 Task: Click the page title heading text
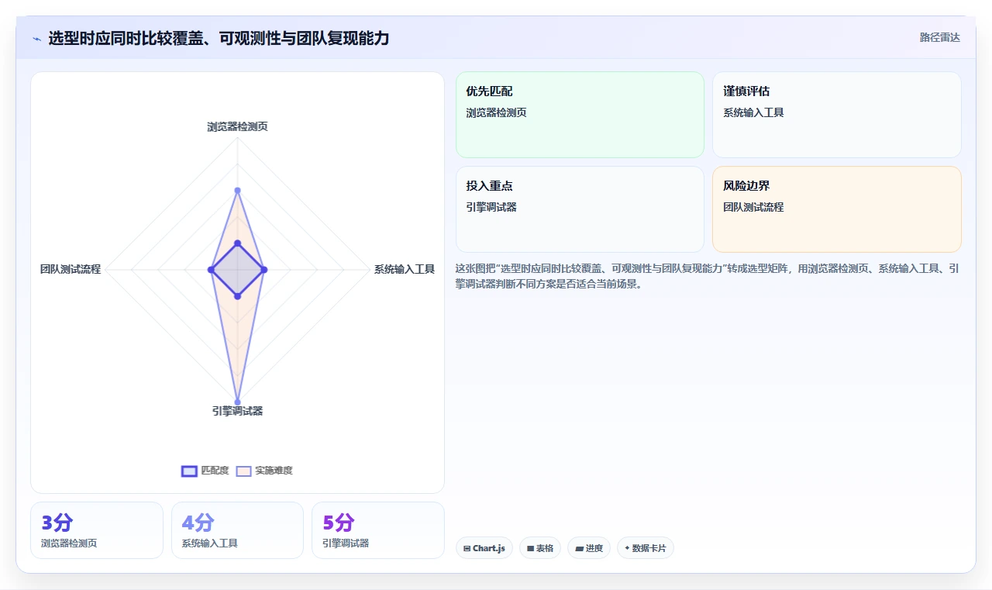[219, 38]
